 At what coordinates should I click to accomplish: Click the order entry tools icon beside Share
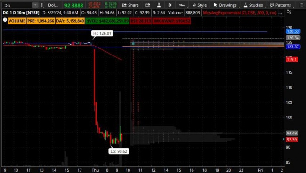tap(148, 5)
